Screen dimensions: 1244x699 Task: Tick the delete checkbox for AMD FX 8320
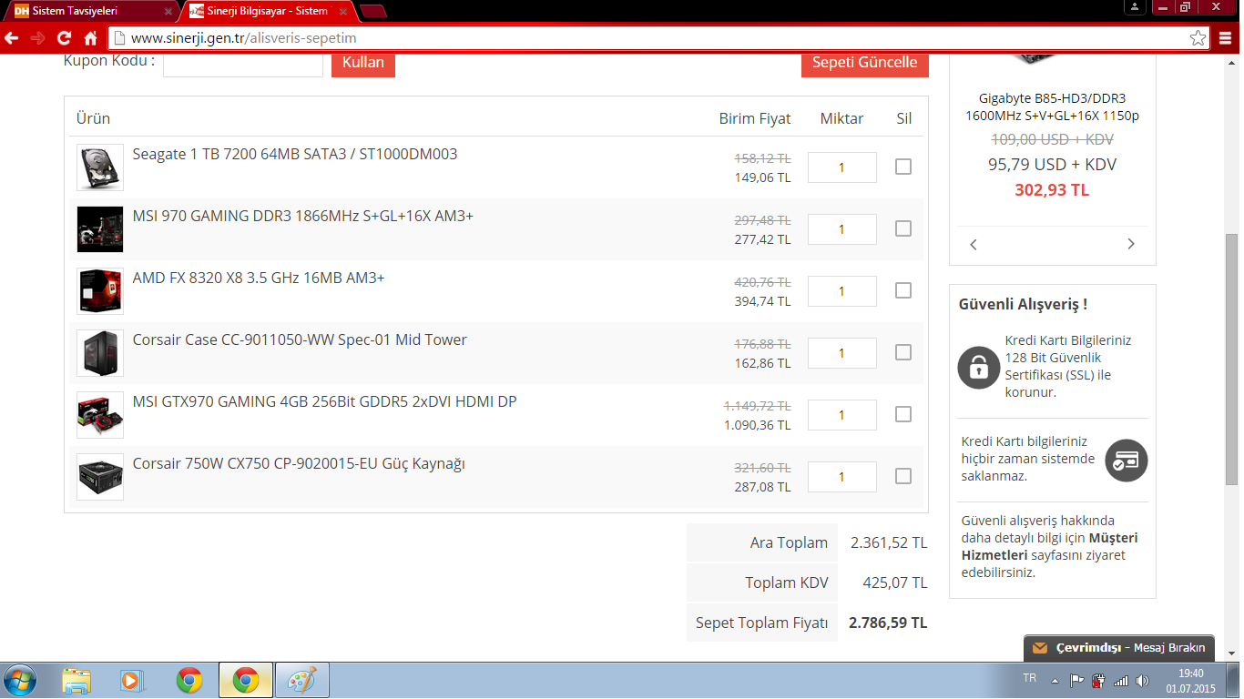point(902,290)
